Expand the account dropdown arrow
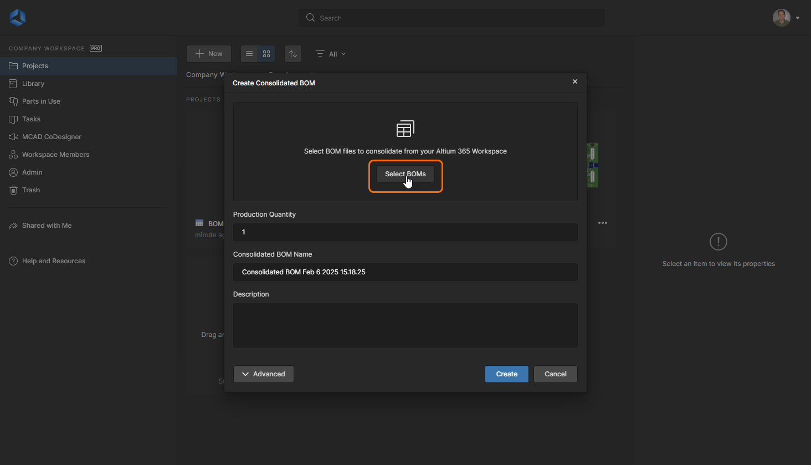811x465 pixels. (798, 18)
